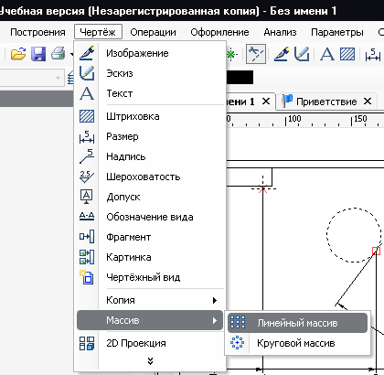Expand the Массив submenu arrow
The image size is (384, 375).
click(x=215, y=320)
